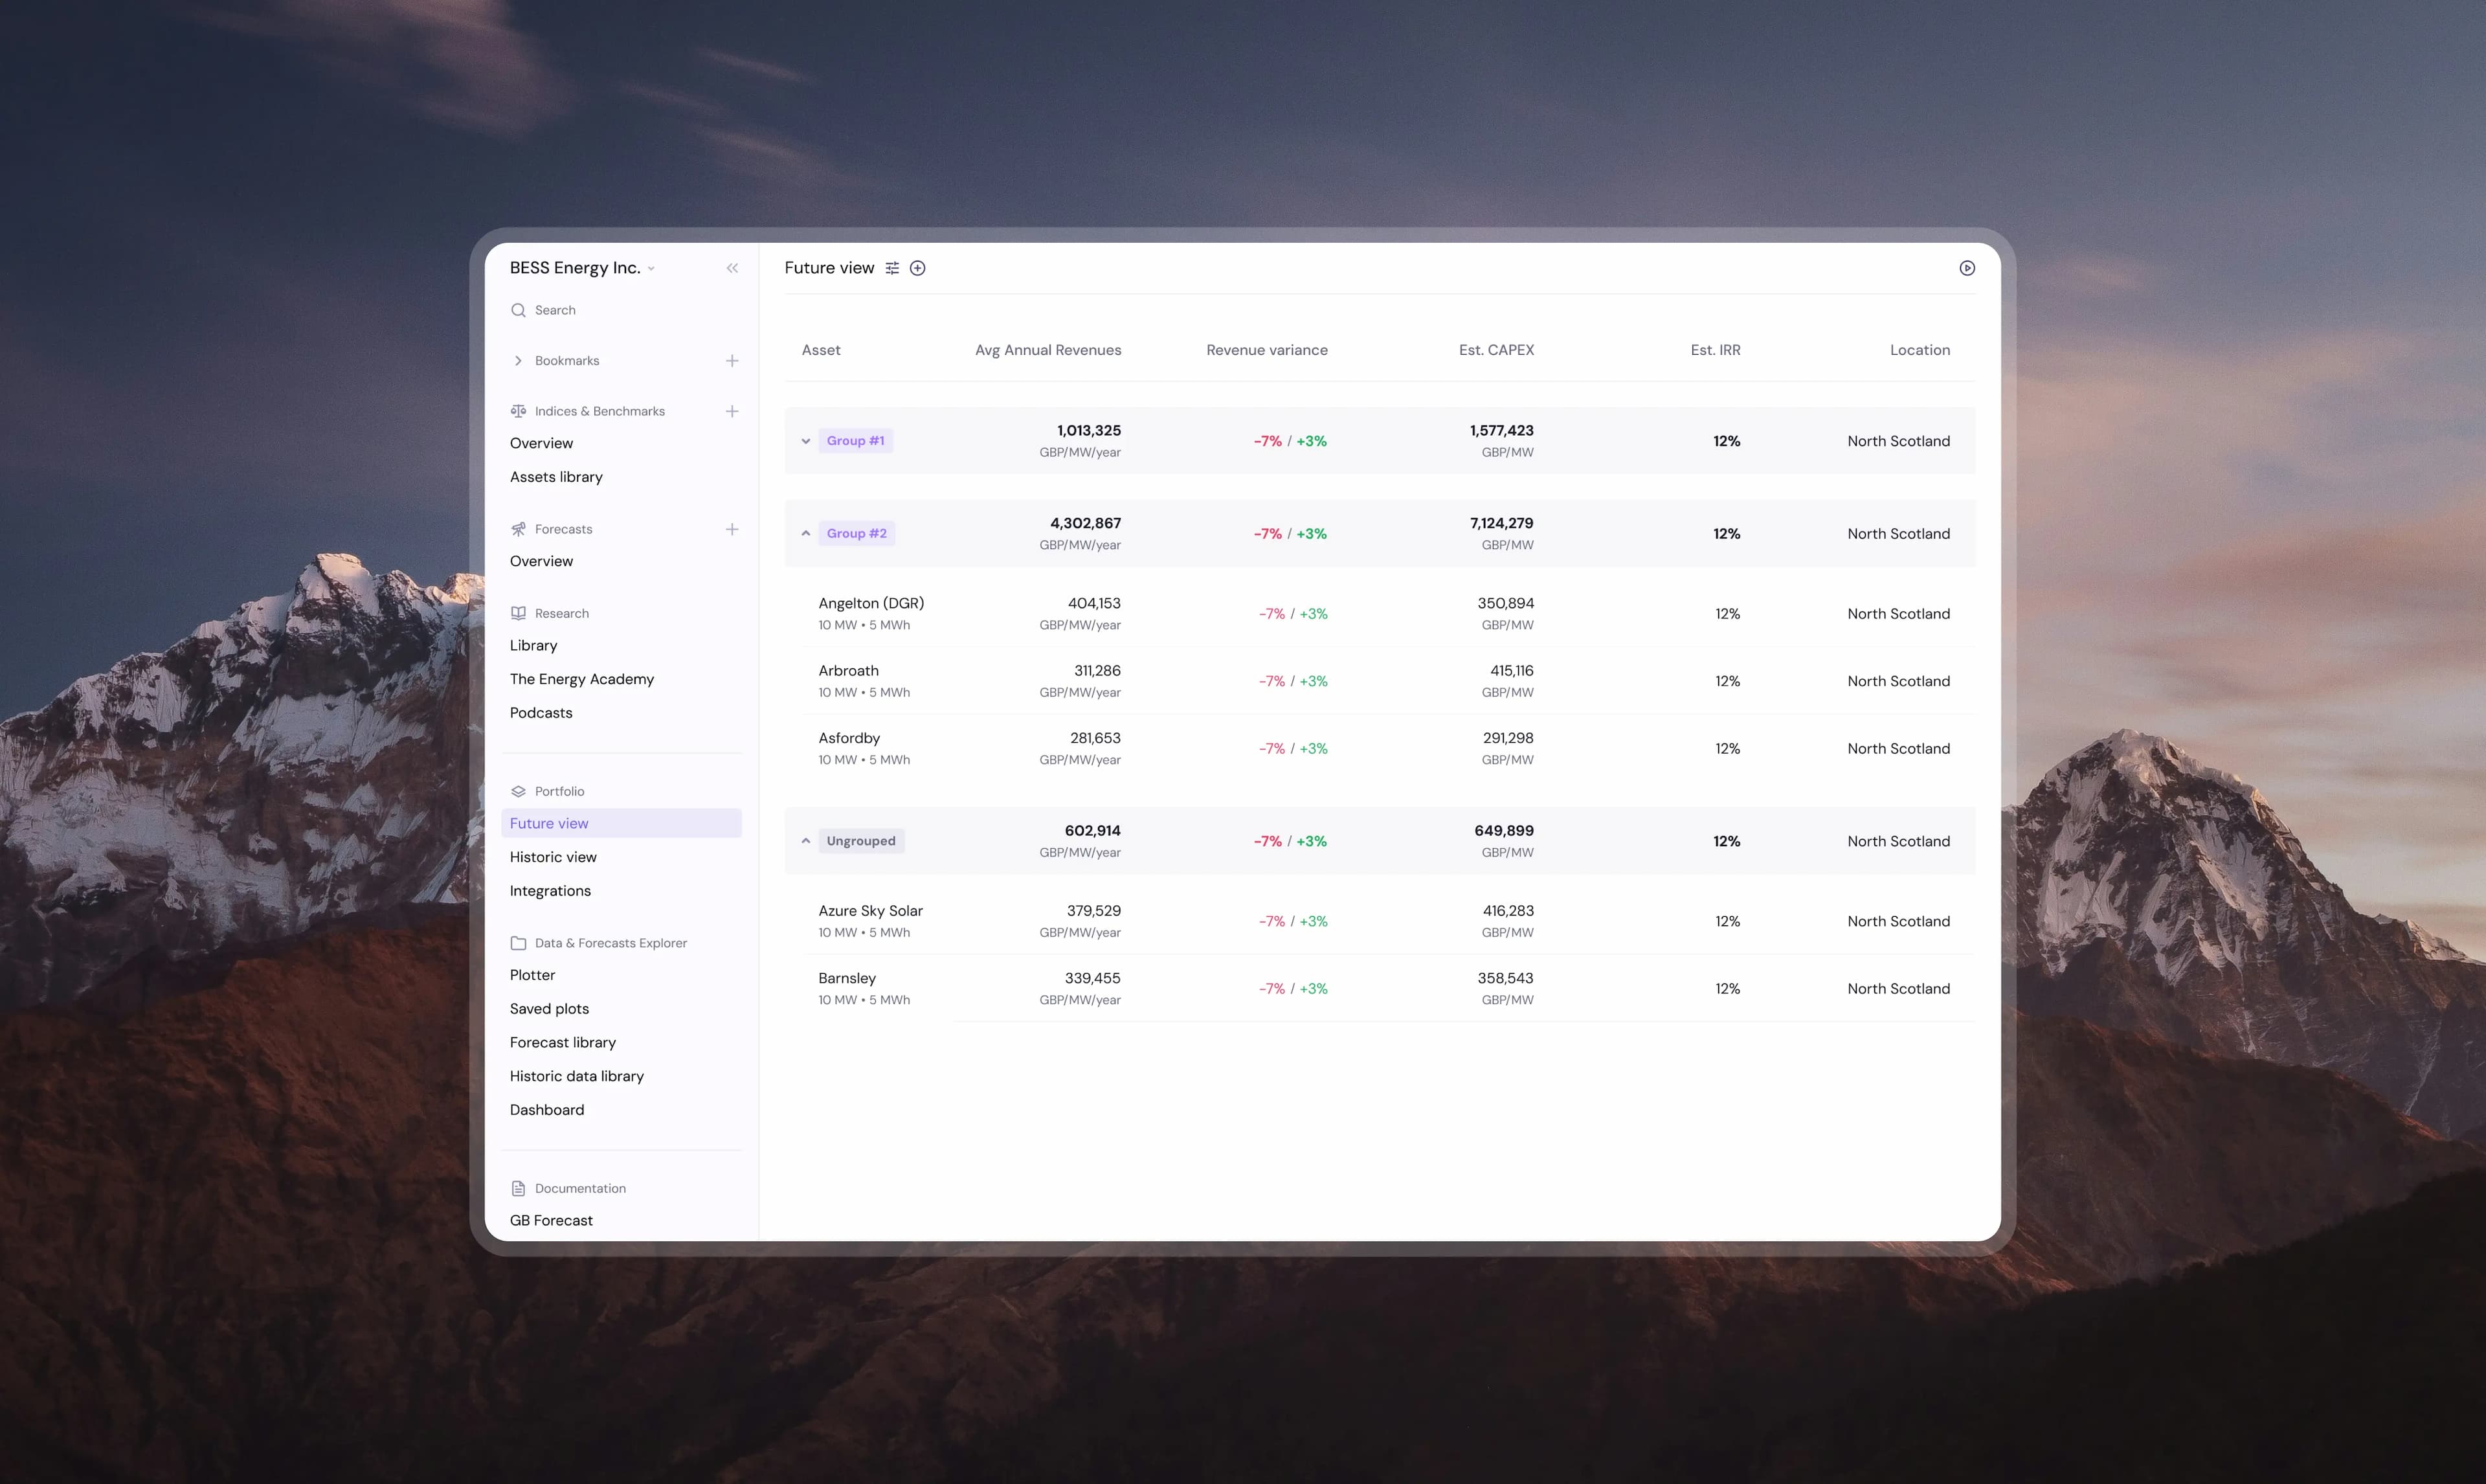2486x1484 pixels.
Task: Collapse the Group #1 expander row
Action: pyautogui.click(x=805, y=440)
